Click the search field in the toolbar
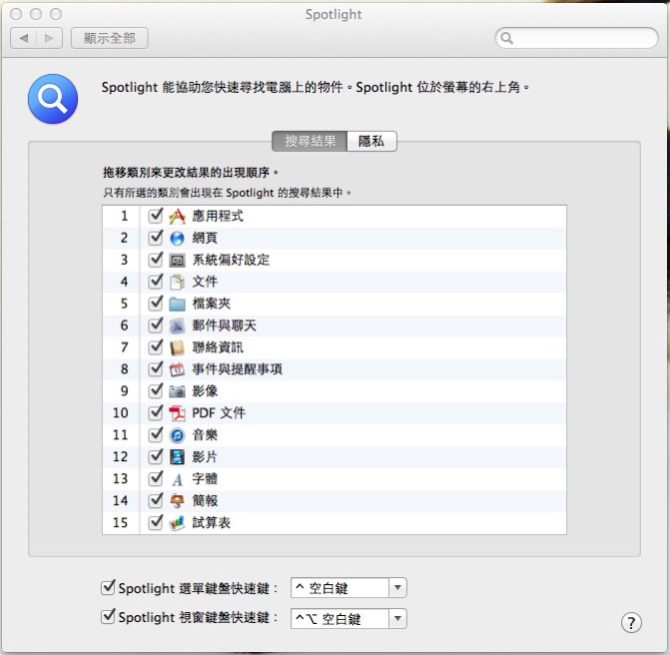Screen dimensions: 670x655 coord(576,38)
